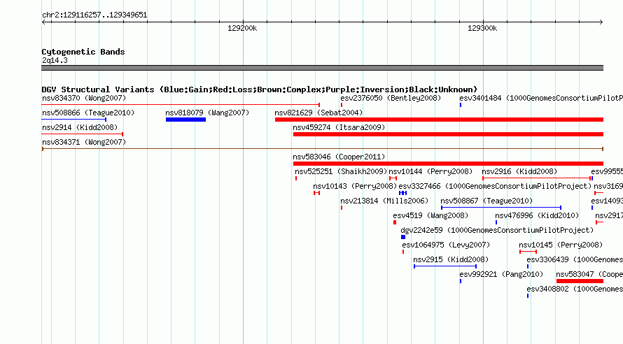Screen dimensions: 623x344
Task: Click the nsv213814 (Mills2006) label
Action: pyautogui.click(x=384, y=201)
